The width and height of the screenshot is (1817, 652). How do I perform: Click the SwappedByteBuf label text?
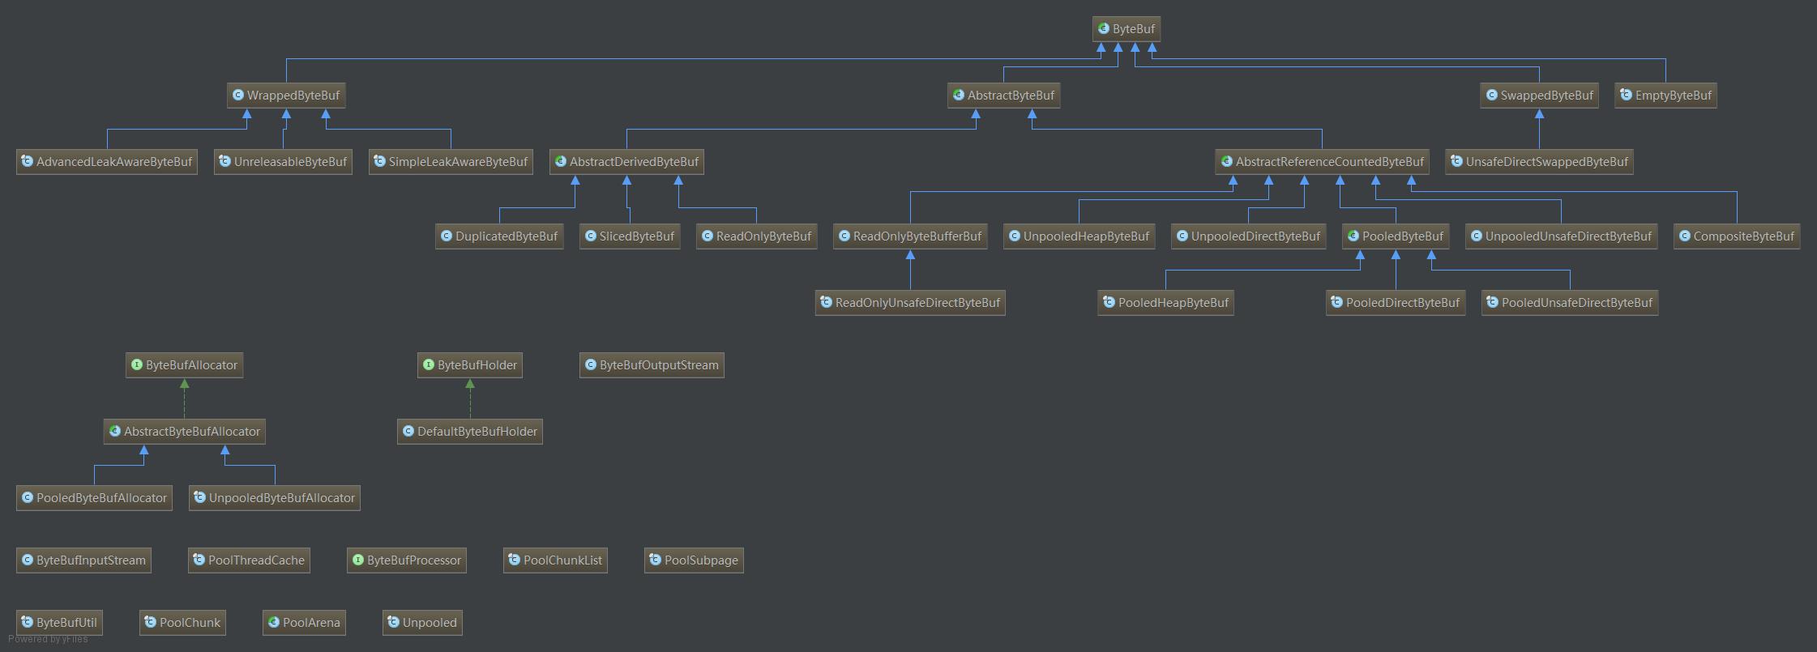(x=1546, y=96)
